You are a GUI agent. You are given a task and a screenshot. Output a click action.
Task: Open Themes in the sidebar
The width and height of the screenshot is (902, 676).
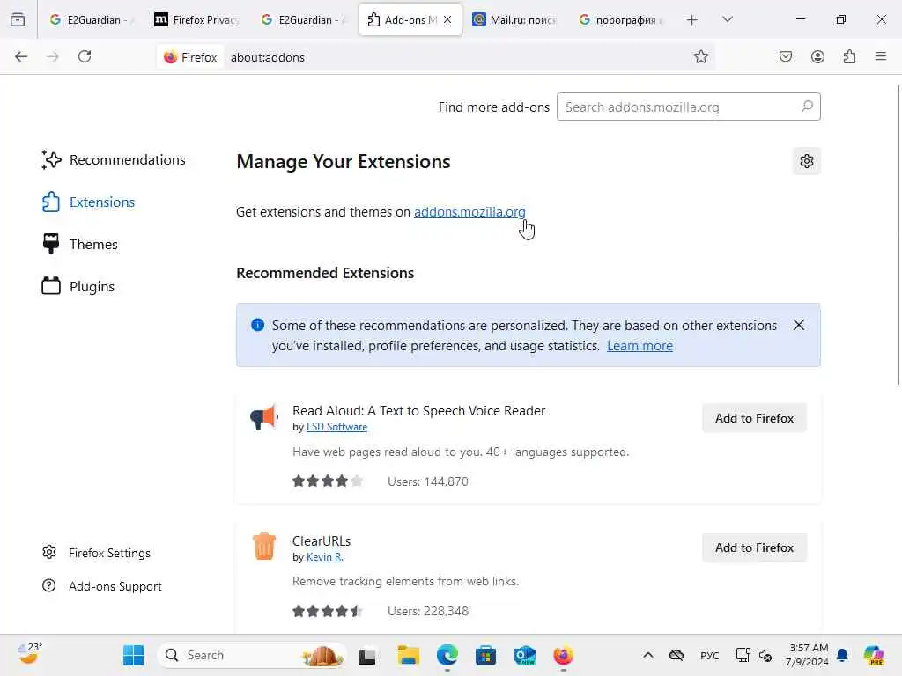pyautogui.click(x=80, y=245)
